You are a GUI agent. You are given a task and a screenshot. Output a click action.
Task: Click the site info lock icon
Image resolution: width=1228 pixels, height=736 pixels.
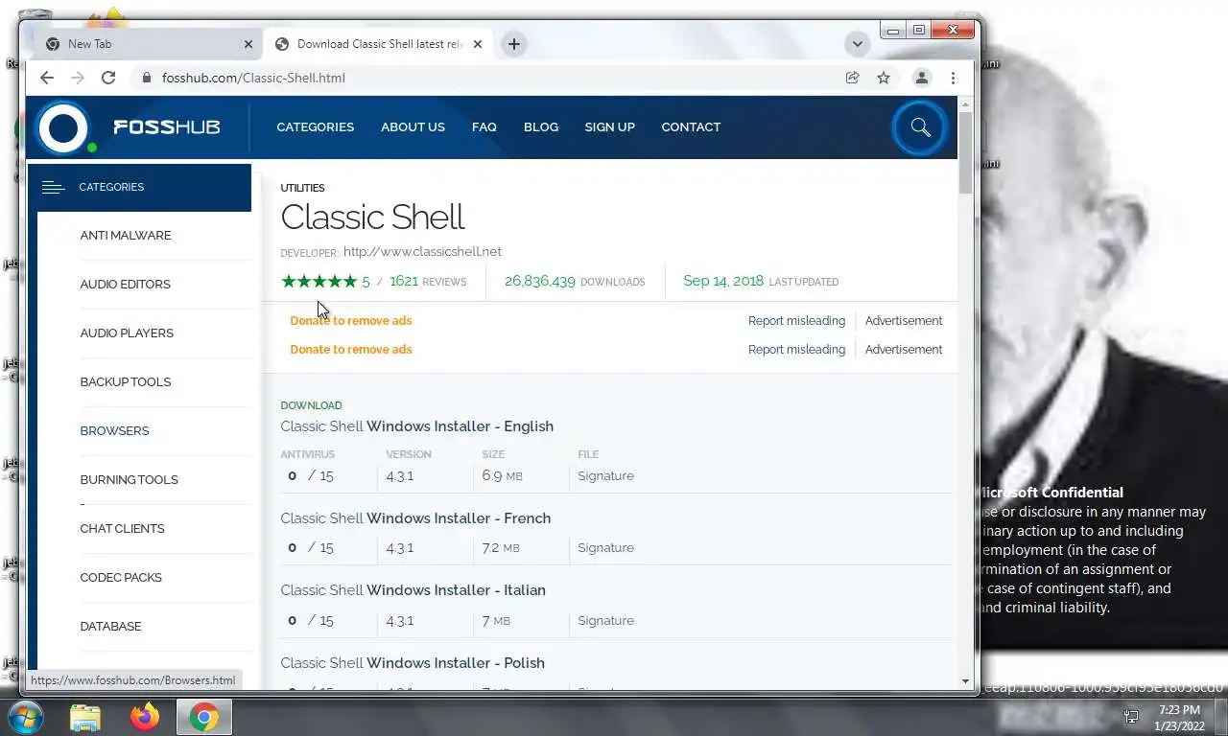pos(147,78)
